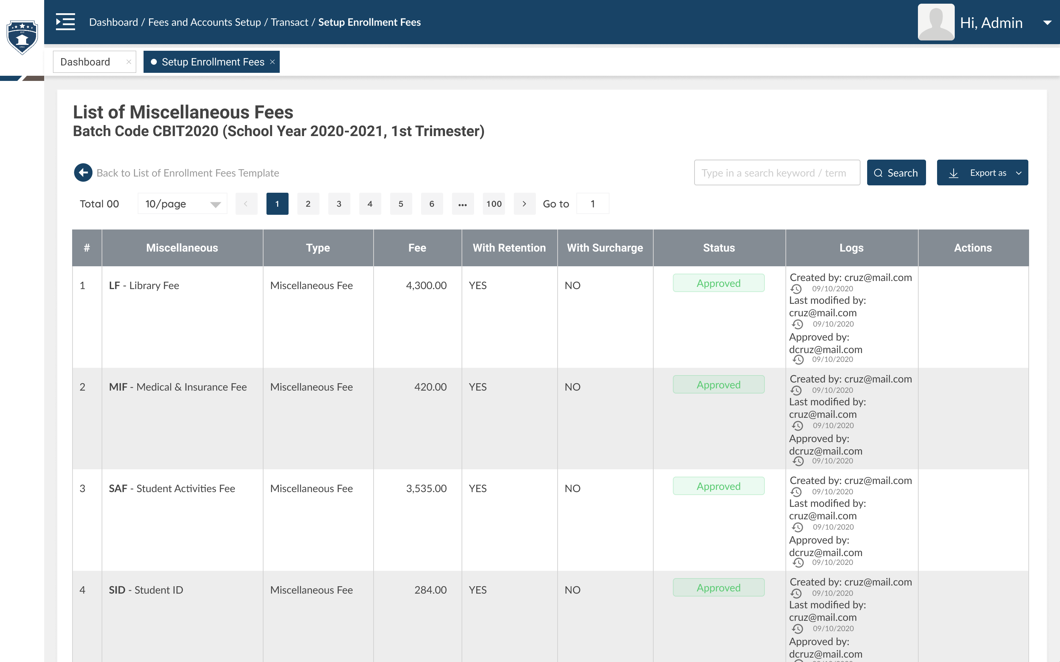Switch to the Dashboard tab
Screen dimensions: 1060x662
(86, 62)
